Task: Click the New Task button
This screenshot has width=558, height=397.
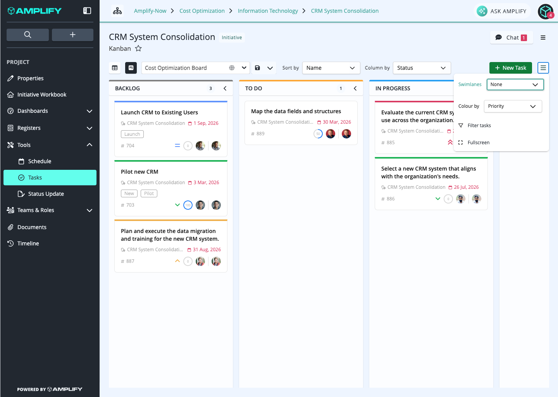Action: coord(510,68)
